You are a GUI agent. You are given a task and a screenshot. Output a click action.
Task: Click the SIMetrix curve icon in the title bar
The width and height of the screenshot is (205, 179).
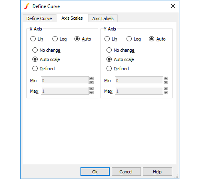click(27, 6)
